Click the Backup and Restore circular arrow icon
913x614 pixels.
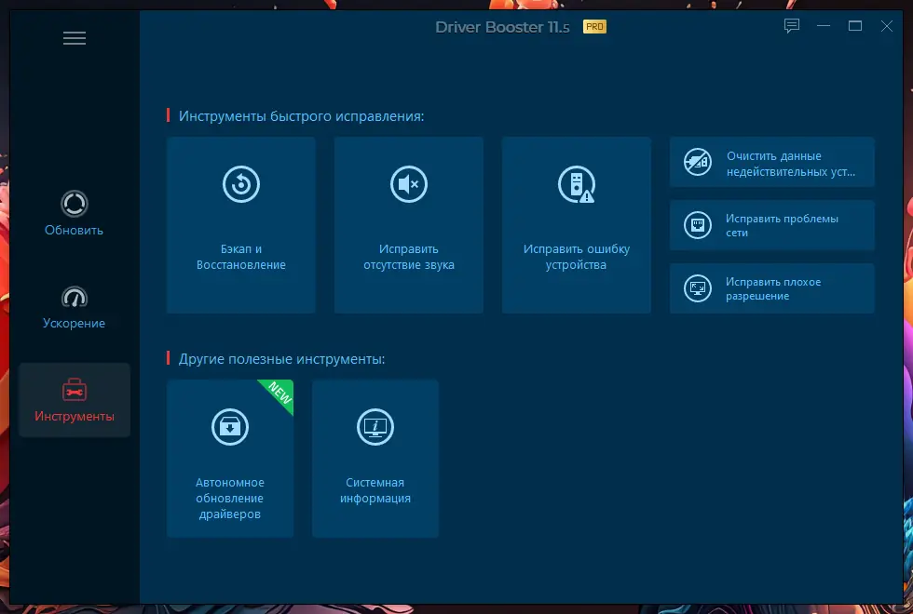pos(241,184)
